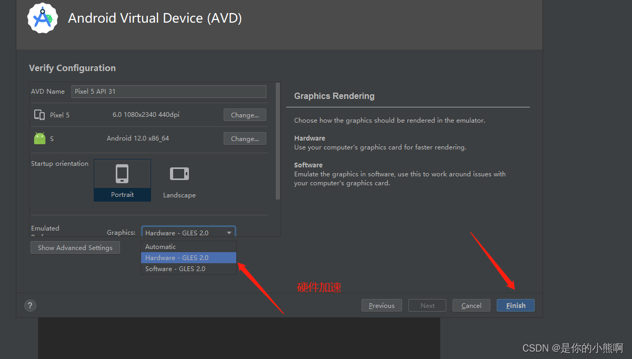Select Landscape startup orientation
Screen dimensions: 632x359
(179, 181)
